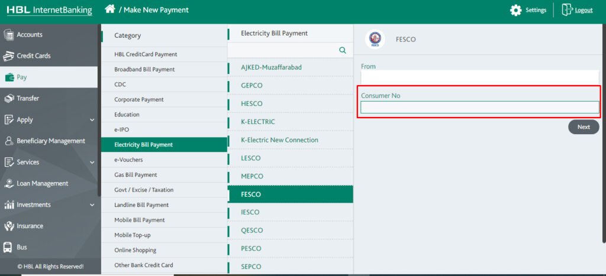Click the Transfer sidebar icon
Screen dimensions: 606x276
(x=9, y=99)
